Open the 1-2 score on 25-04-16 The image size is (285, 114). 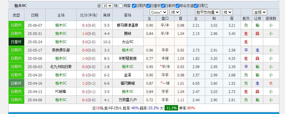85,84
